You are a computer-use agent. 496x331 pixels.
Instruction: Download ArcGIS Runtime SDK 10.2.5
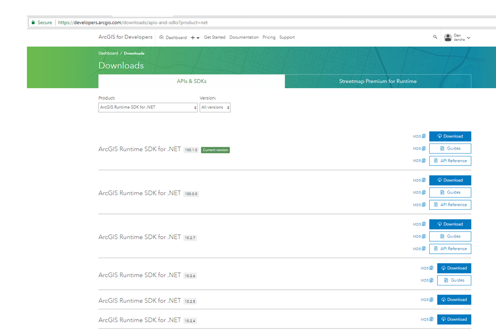pyautogui.click(x=454, y=300)
